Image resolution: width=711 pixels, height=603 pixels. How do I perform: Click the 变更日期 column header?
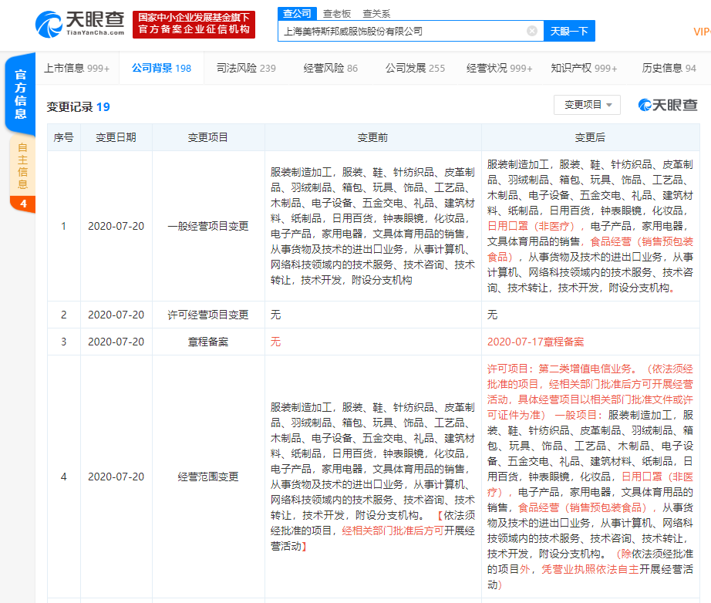click(116, 137)
